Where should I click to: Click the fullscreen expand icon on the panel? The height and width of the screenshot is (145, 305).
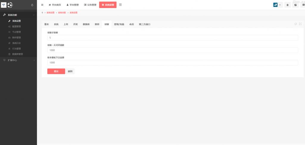coord(300,24)
